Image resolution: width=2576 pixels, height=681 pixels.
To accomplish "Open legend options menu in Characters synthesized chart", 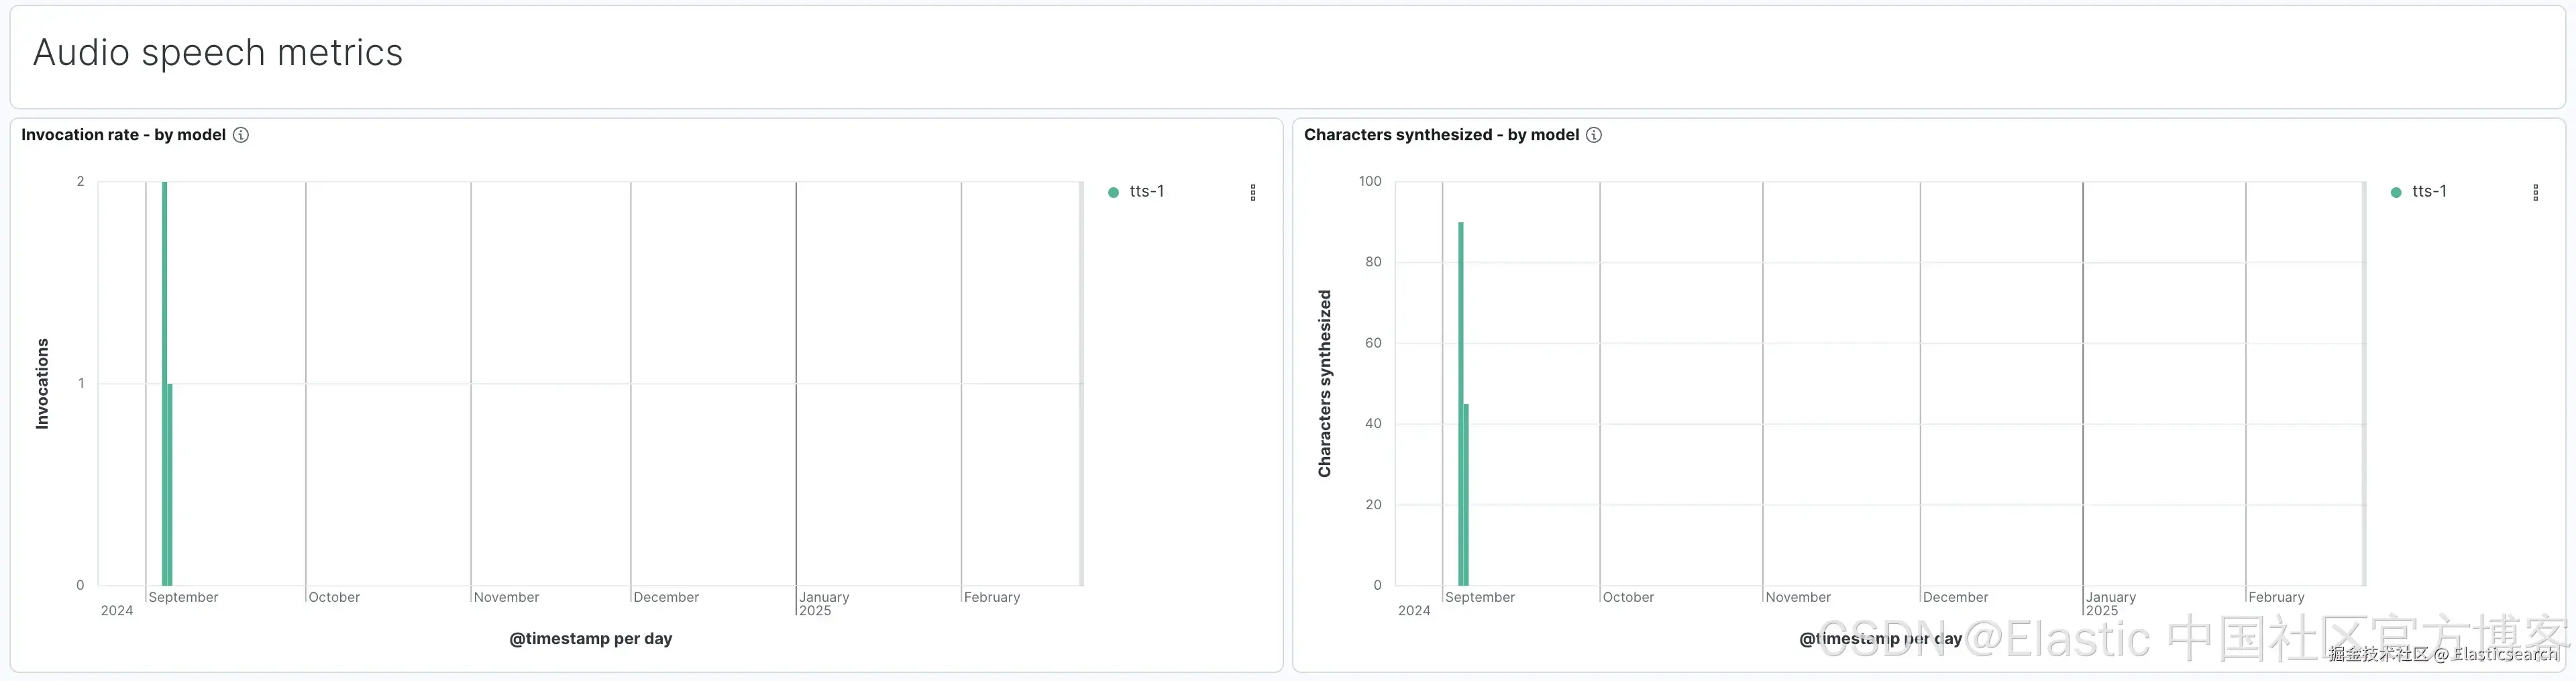I will click(x=2535, y=192).
